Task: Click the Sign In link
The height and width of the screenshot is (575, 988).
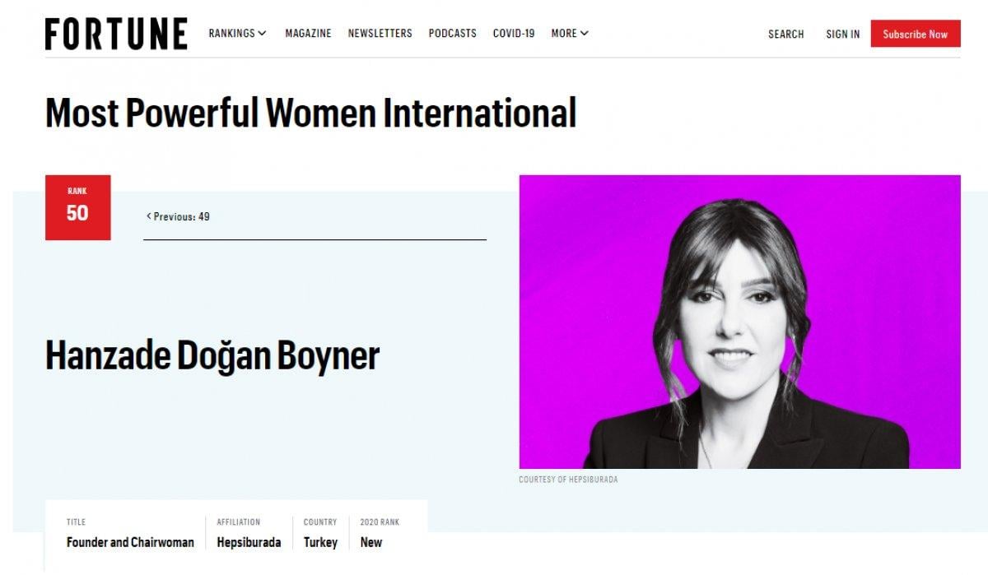Action: 842,35
